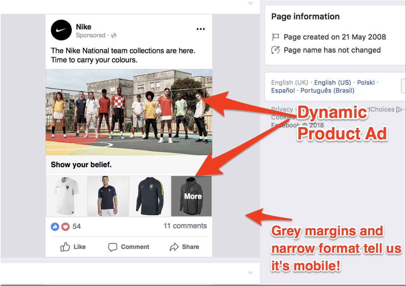
Task: Click the Privacy footer link
Action: point(282,109)
